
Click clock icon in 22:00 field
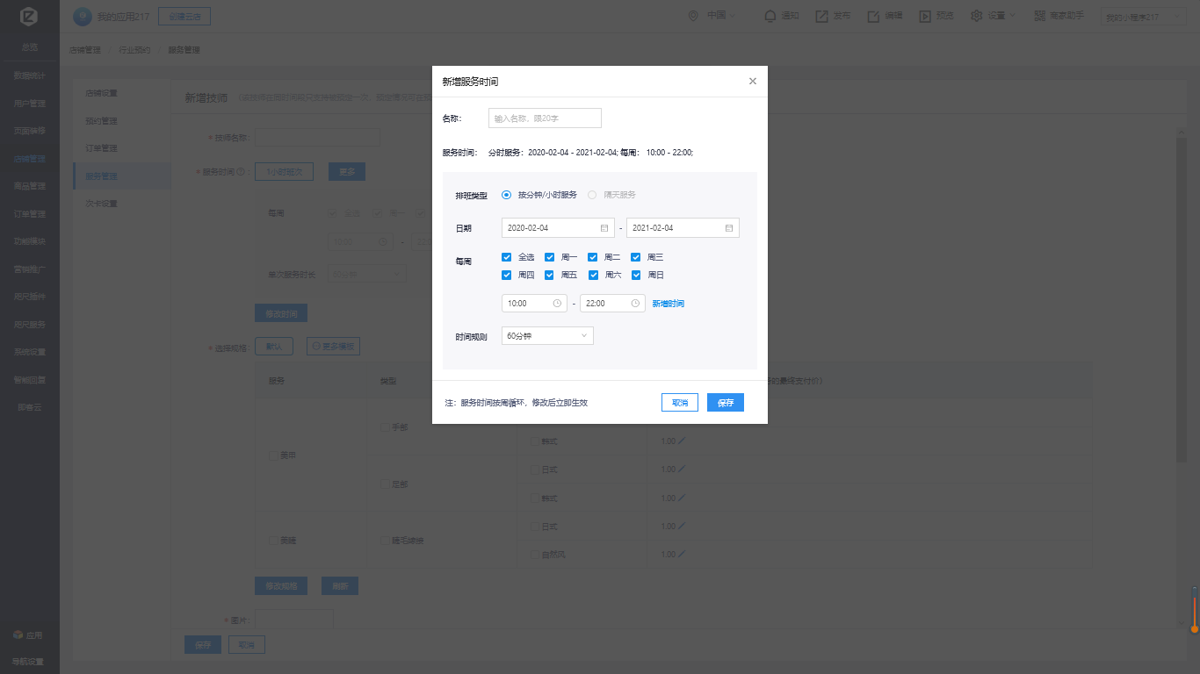(x=635, y=303)
